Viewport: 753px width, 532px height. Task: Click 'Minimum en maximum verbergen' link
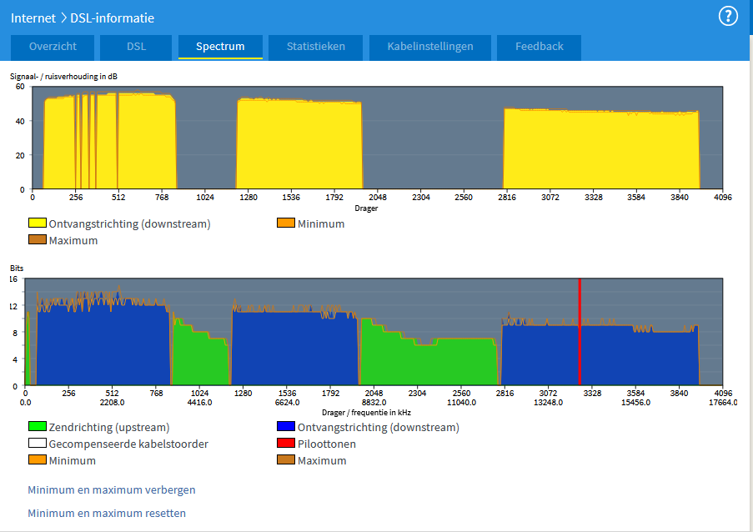pos(112,489)
